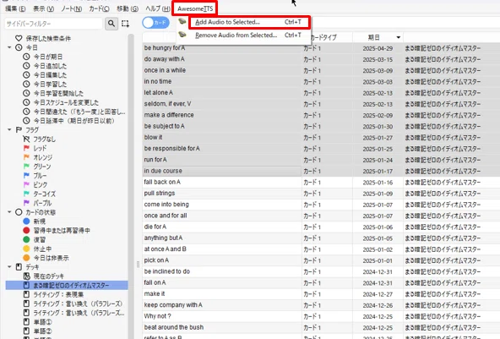The height and width of the screenshot is (339, 500).
Task: Select the "be inclined to do" row
Action: click(321, 271)
